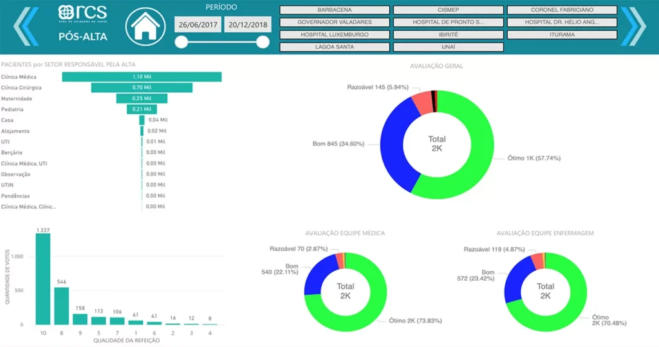Click the left handle of period slider
This screenshot has height=347, width=659.
click(x=181, y=42)
